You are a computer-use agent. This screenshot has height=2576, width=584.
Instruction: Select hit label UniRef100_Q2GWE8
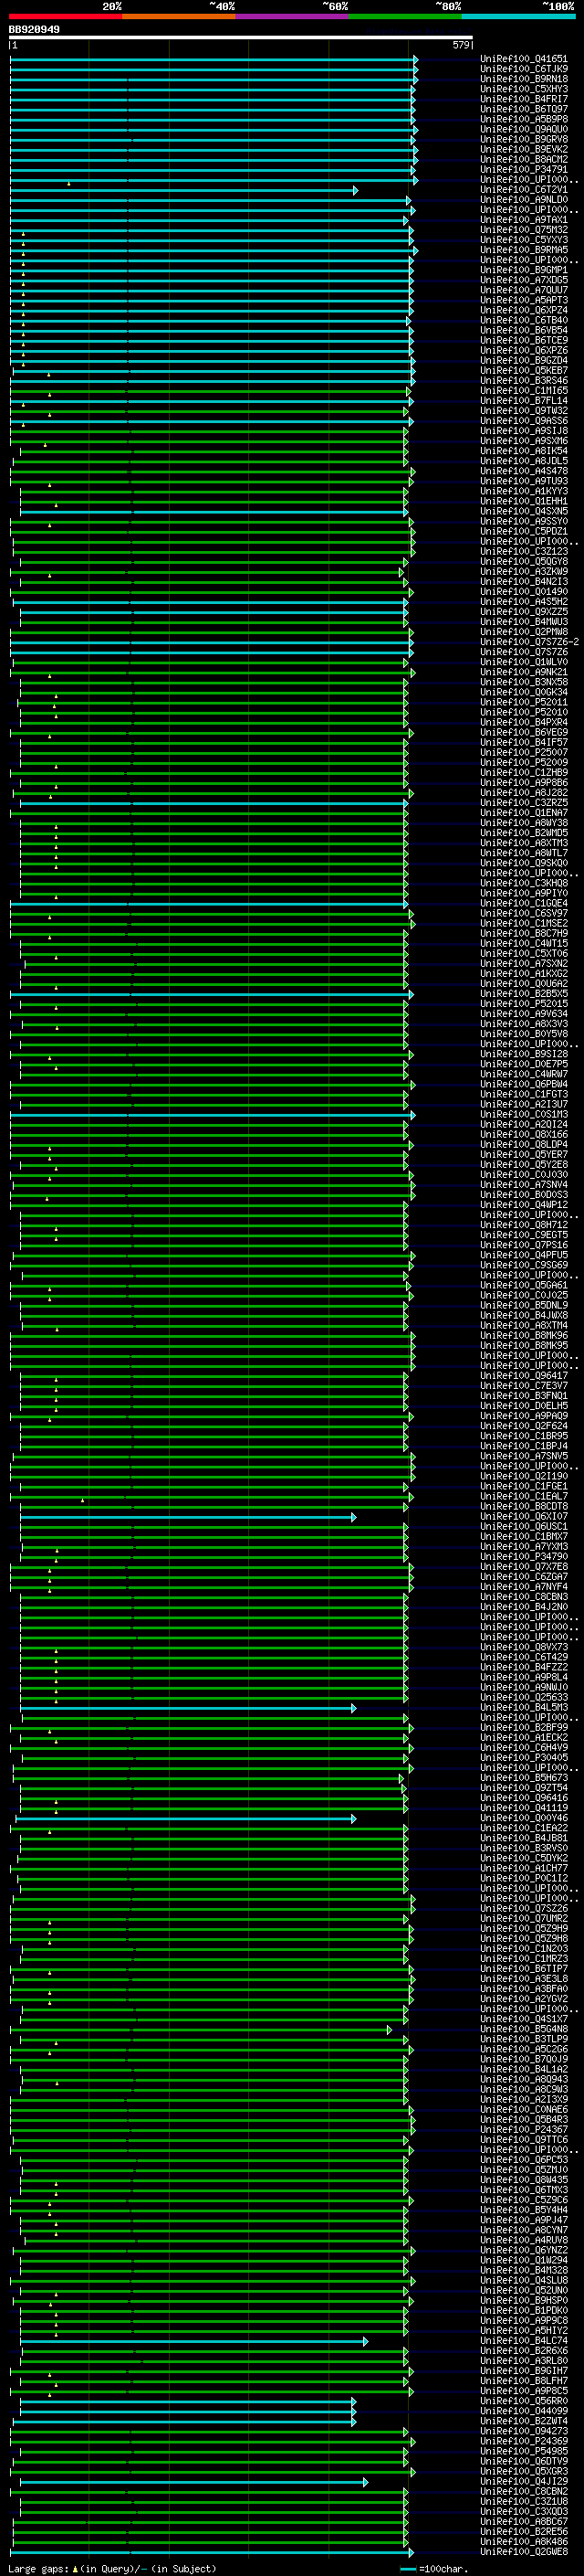click(524, 2551)
